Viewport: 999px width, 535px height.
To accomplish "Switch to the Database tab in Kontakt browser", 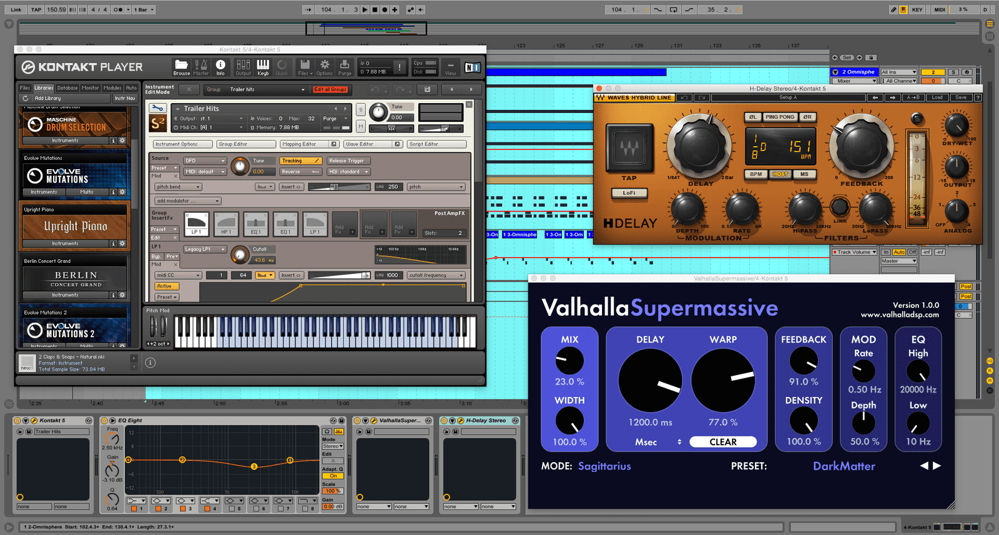I will (67, 88).
